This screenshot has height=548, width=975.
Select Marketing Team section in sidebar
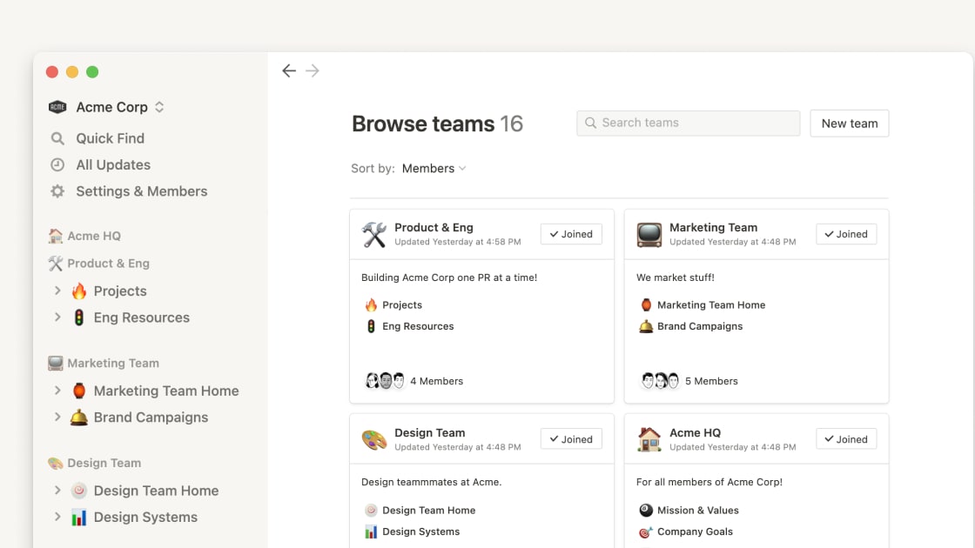(x=113, y=363)
